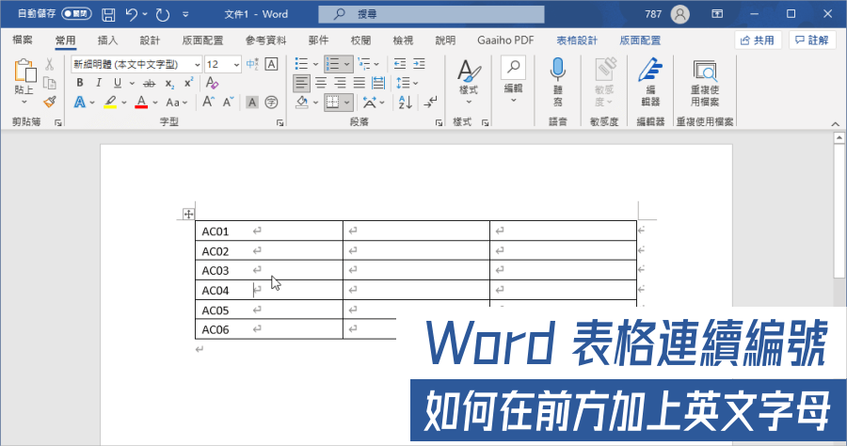Image resolution: width=847 pixels, height=446 pixels.
Task: Open the Change Case Aa dropdown
Action: [x=177, y=102]
